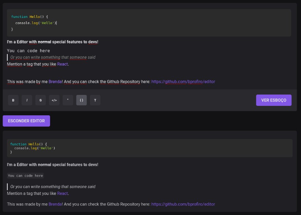
Task: Place cursor on the italic quote placeholder line
Action: point(52,57)
